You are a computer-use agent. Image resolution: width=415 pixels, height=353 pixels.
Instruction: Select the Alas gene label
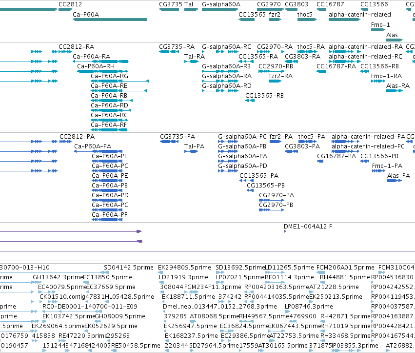pyautogui.click(x=392, y=35)
